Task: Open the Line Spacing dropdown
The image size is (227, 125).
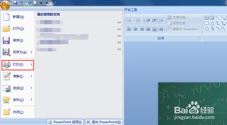Action: (x=162, y=21)
